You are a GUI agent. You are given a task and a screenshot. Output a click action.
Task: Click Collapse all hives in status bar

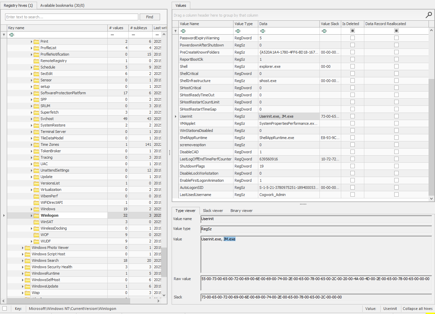[418, 309]
